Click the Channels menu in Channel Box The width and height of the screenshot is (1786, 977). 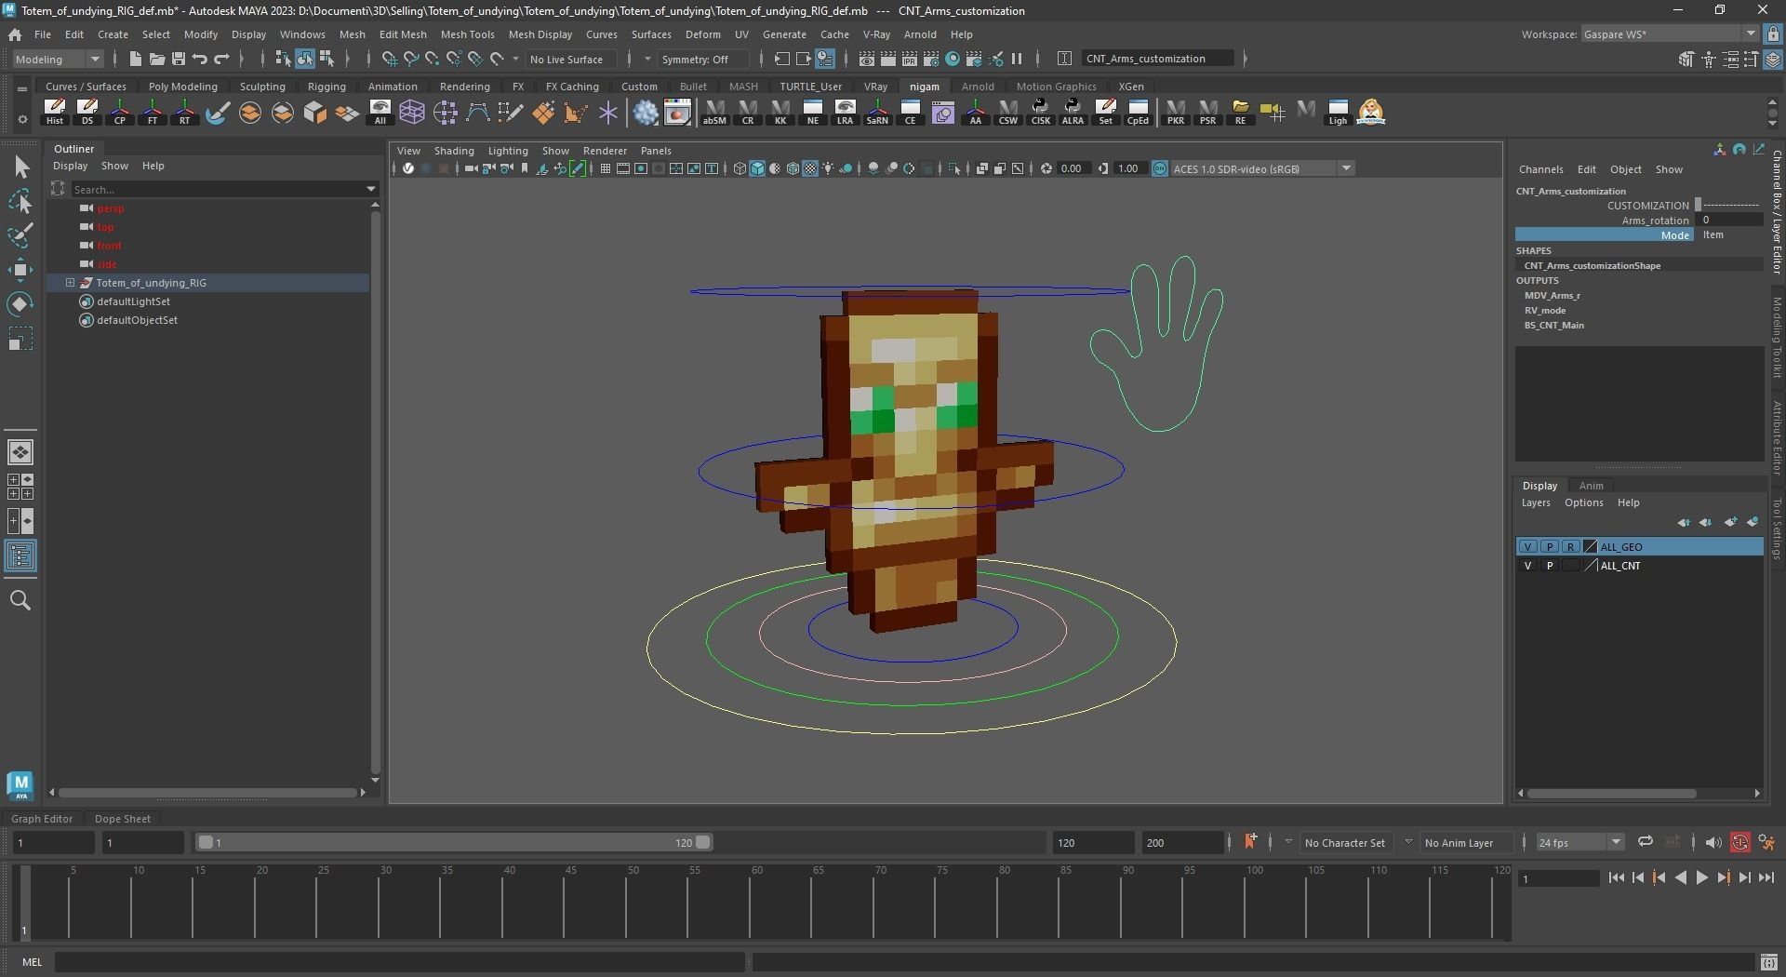tap(1540, 169)
